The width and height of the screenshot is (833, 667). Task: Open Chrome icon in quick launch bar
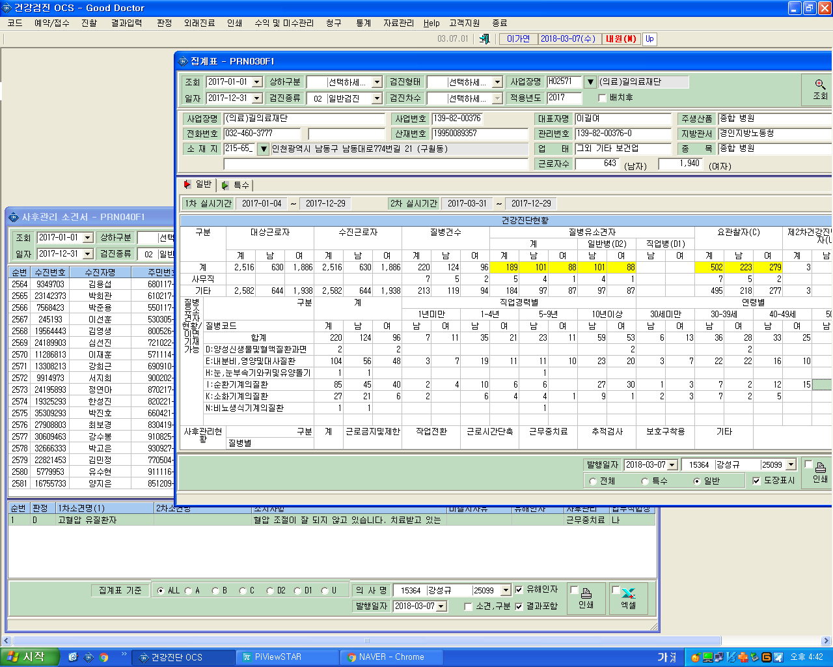tap(103, 657)
